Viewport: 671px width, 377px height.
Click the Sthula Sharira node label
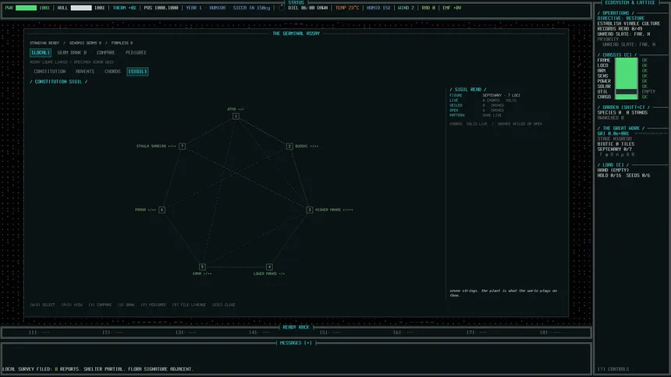[x=156, y=146]
